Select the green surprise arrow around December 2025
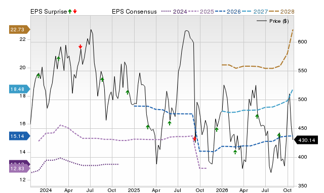Viewport: 324px width, 193px height. coord(217,129)
